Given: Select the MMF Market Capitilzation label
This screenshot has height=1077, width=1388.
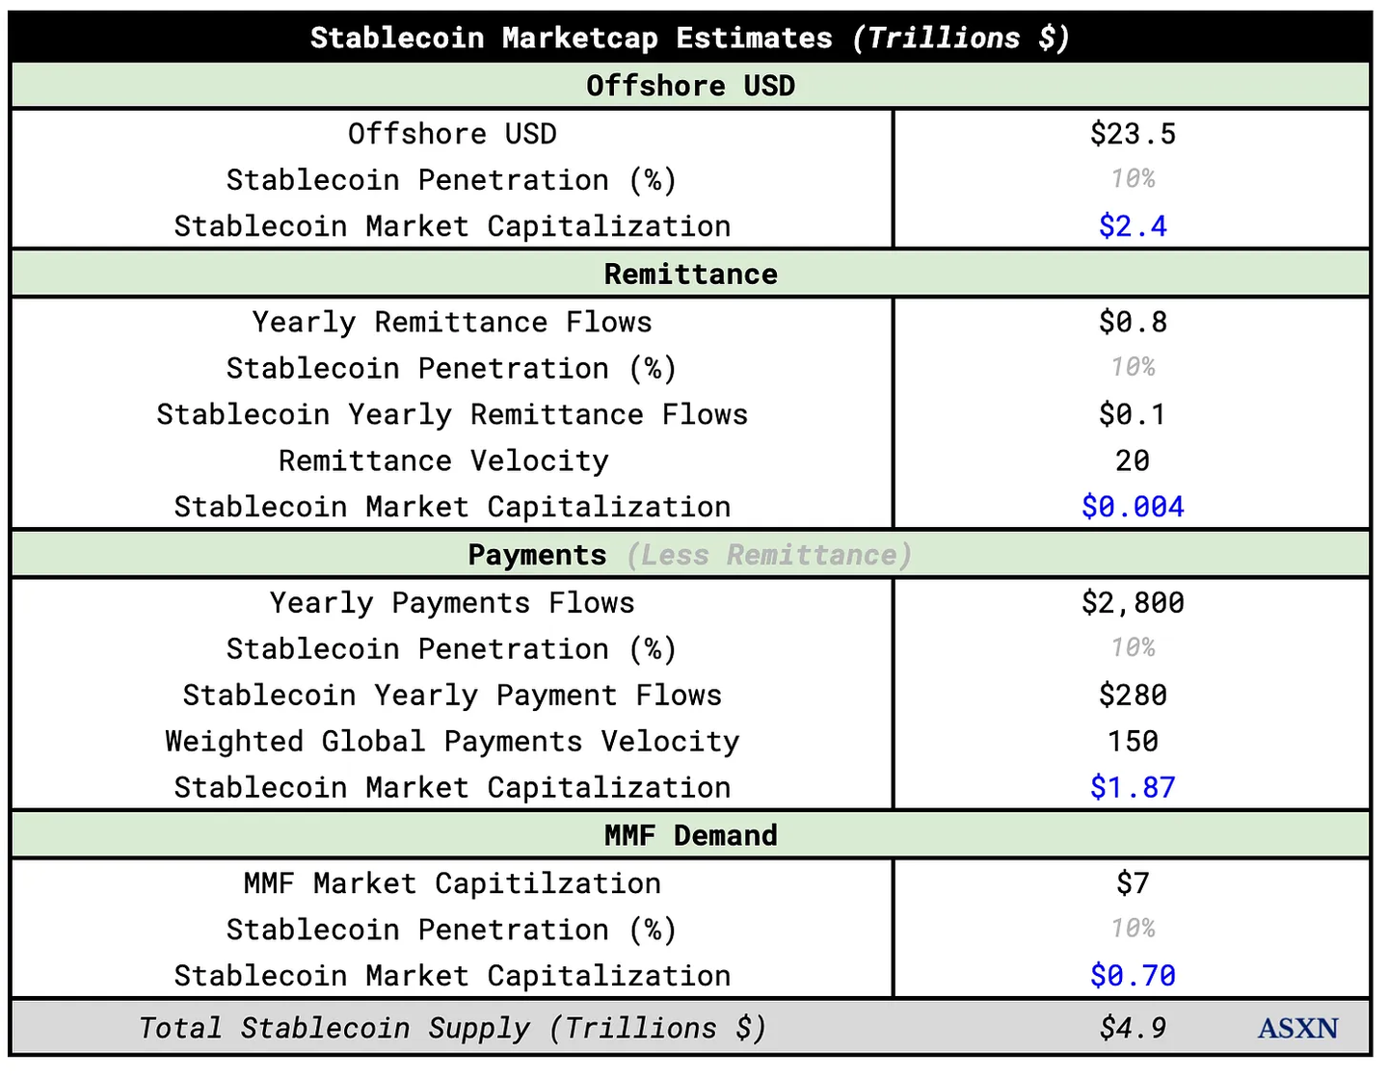Looking at the screenshot, I should (x=452, y=884).
